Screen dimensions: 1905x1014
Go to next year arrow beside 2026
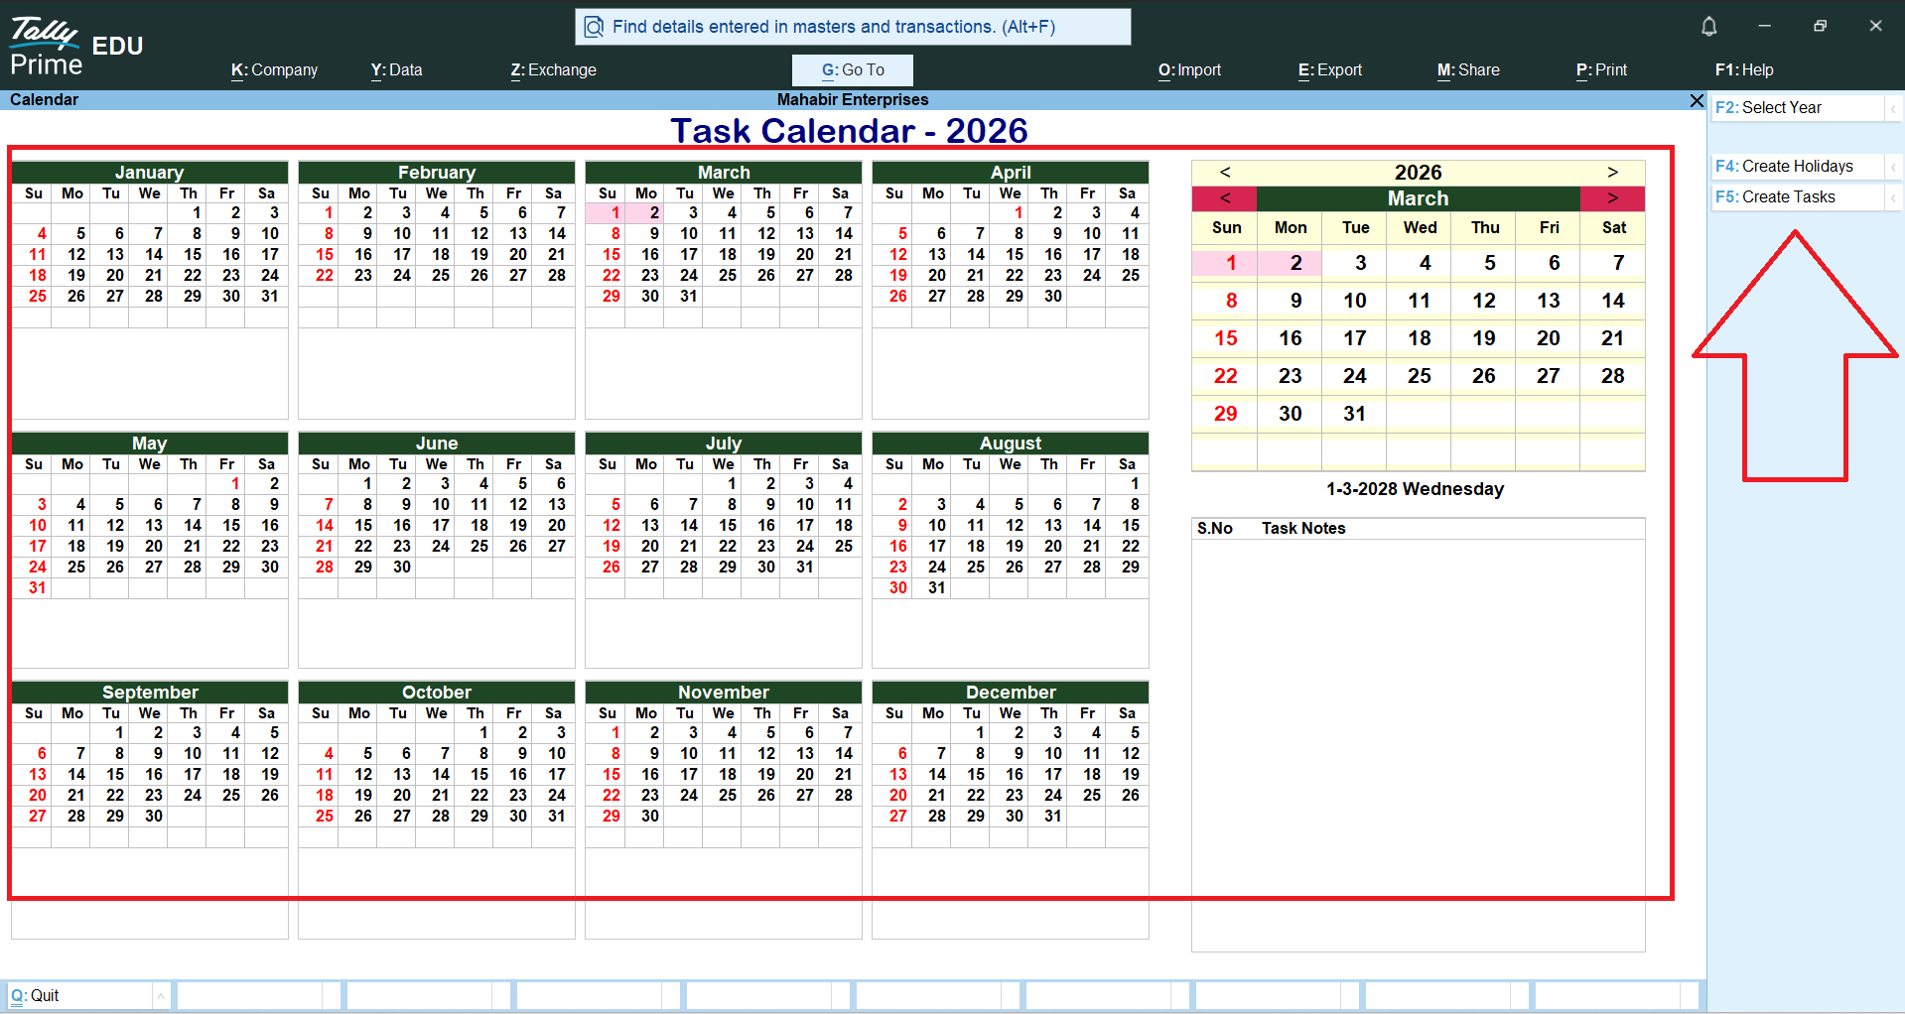pyautogui.click(x=1612, y=173)
